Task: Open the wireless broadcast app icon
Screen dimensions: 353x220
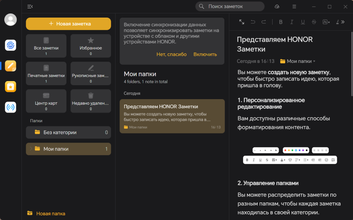Action: (11, 107)
